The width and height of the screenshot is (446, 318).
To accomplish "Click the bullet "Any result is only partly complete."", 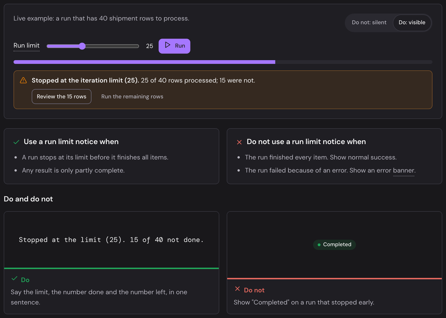I will pos(73,170).
